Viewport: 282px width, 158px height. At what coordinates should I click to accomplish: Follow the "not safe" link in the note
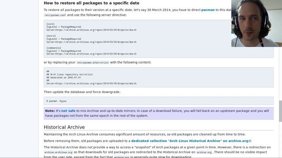click(x=68, y=111)
